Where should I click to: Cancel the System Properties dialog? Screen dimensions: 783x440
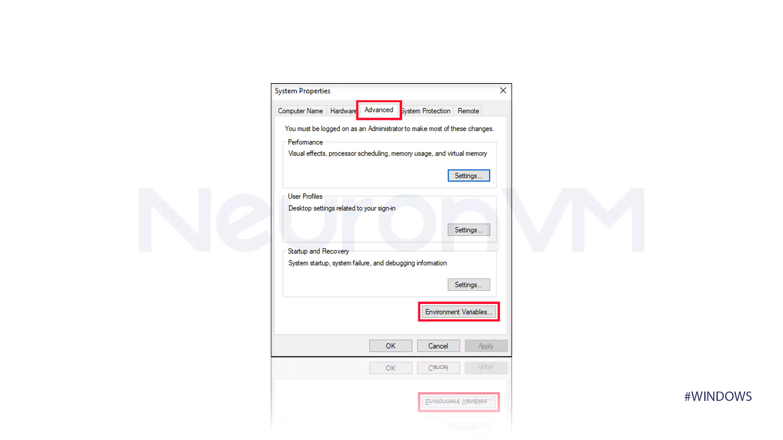tap(438, 345)
